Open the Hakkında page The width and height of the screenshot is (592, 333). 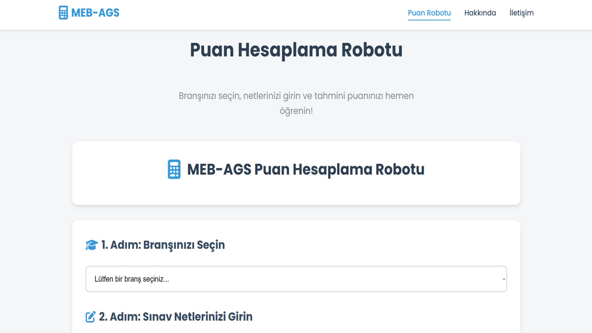click(x=480, y=13)
